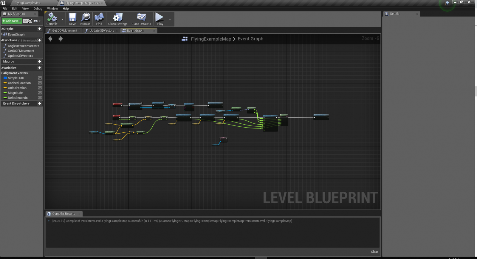
Task: Click the Details panel tab icon
Action: [387, 14]
